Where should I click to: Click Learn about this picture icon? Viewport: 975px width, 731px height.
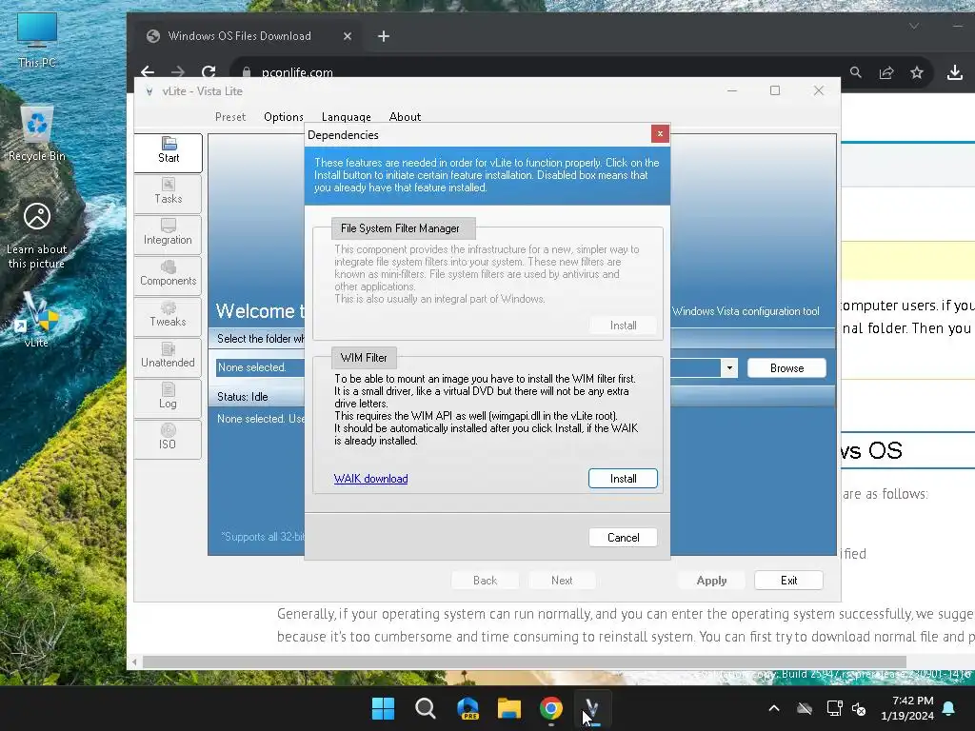point(37,236)
